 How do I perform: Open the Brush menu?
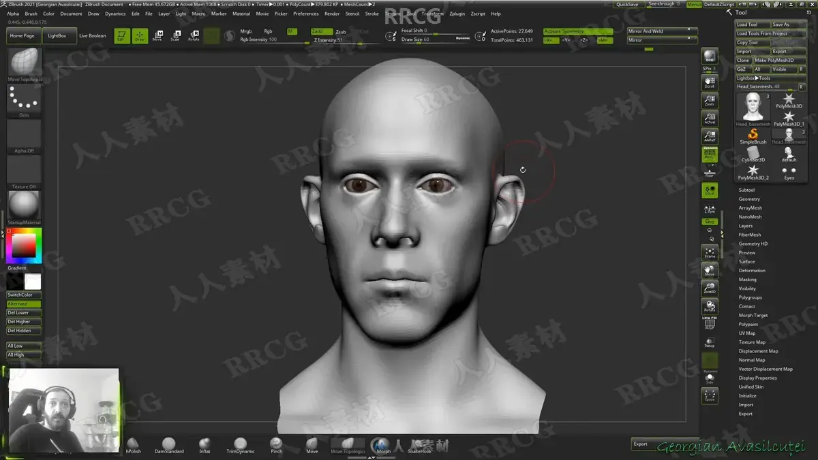pyautogui.click(x=31, y=14)
